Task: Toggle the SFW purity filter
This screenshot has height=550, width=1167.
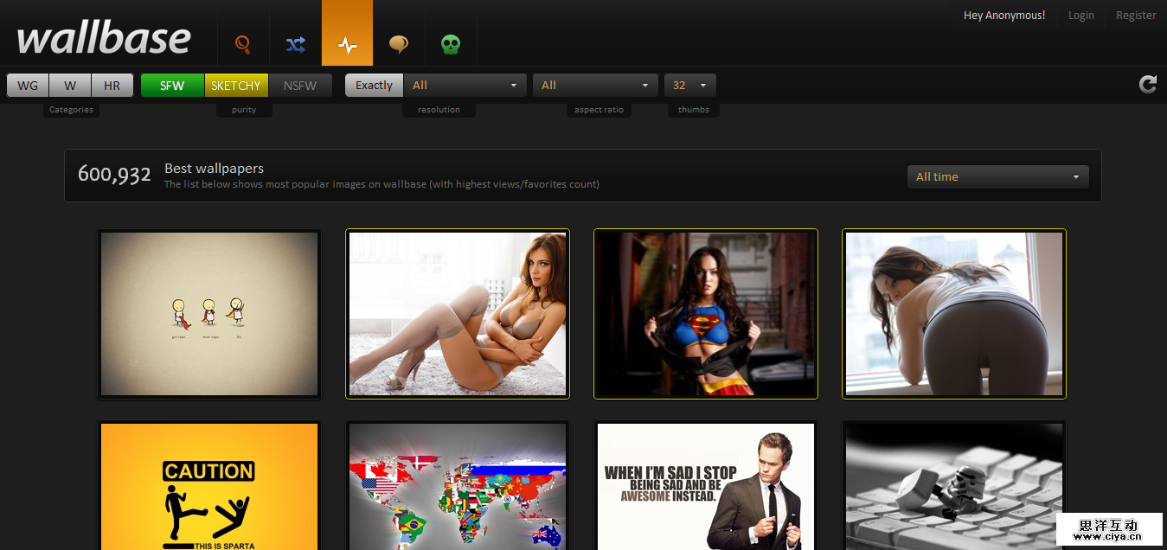Action: click(172, 85)
